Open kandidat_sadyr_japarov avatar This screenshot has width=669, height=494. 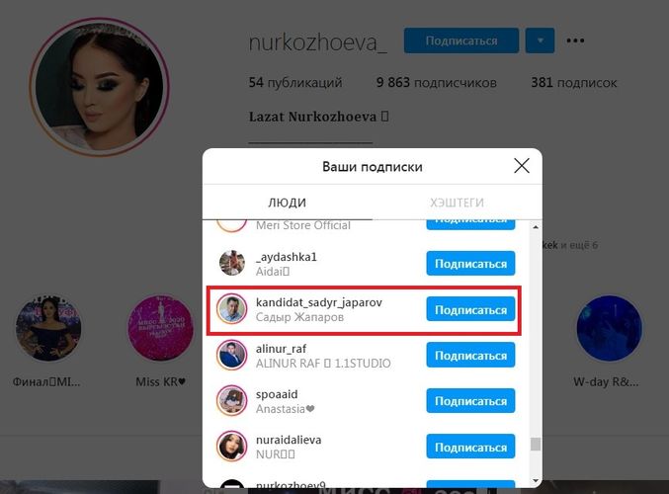point(231,309)
